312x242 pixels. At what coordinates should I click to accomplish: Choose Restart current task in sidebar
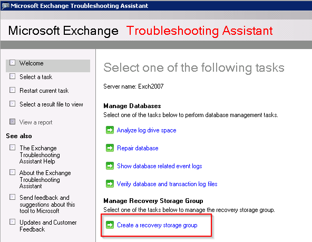44,91
